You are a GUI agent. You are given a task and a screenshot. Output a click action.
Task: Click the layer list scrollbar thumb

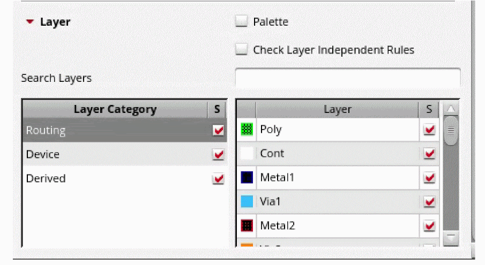pyautogui.click(x=451, y=132)
